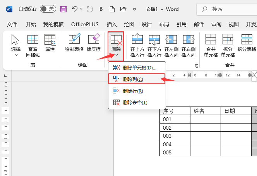
Task: Open rows and columns dialog launcher
Action: (x=197, y=66)
